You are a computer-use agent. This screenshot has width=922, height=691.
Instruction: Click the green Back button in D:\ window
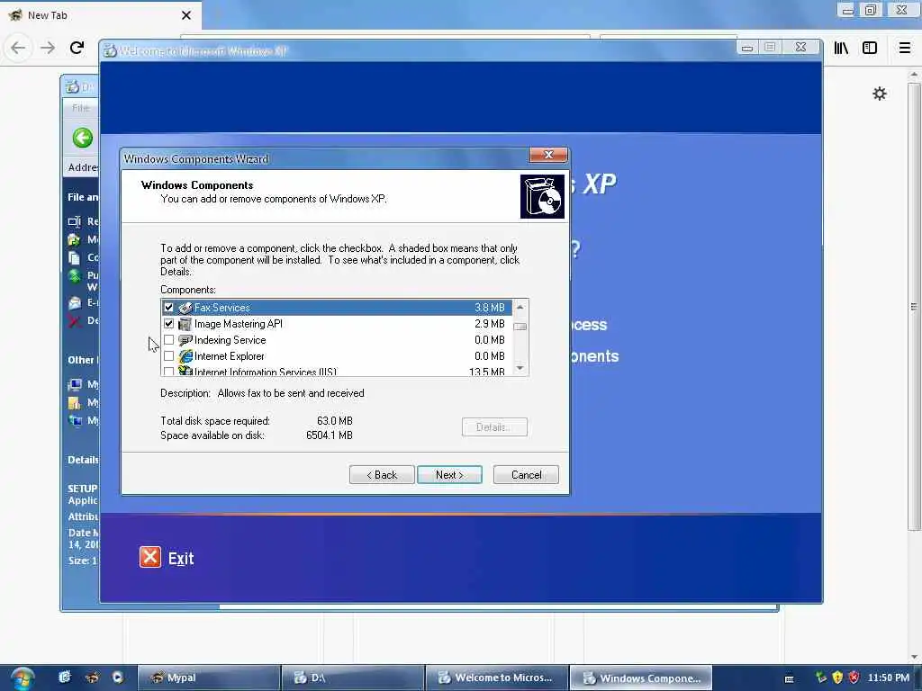82,138
